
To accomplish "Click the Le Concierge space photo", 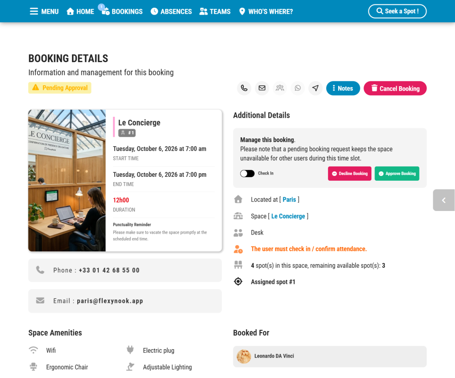I will 67,180.
